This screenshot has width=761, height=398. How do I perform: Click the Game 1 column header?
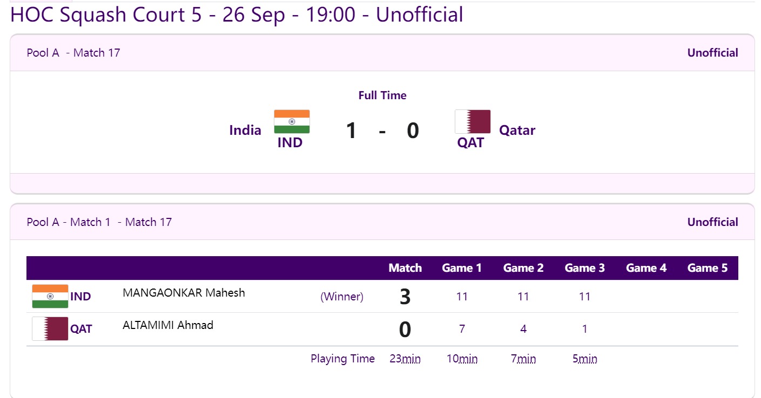click(x=462, y=268)
